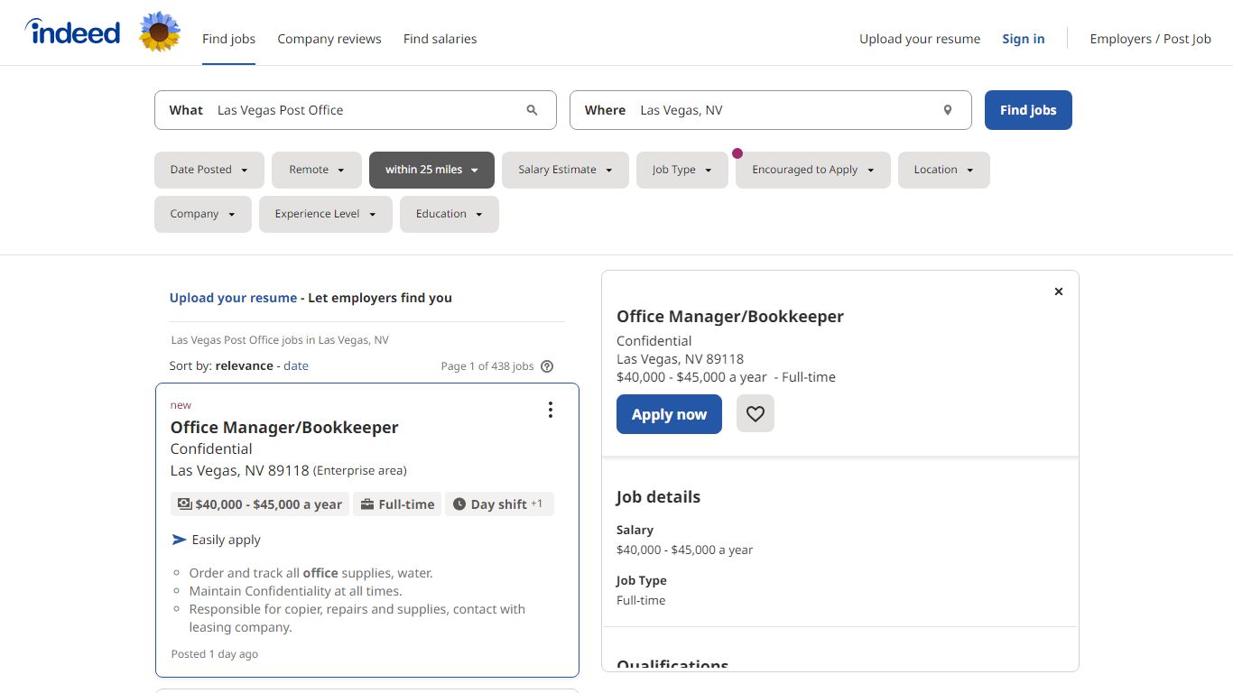Click the $40,000 - $45,000 a year badge
Viewport: 1233px width, 693px height.
[x=260, y=504]
